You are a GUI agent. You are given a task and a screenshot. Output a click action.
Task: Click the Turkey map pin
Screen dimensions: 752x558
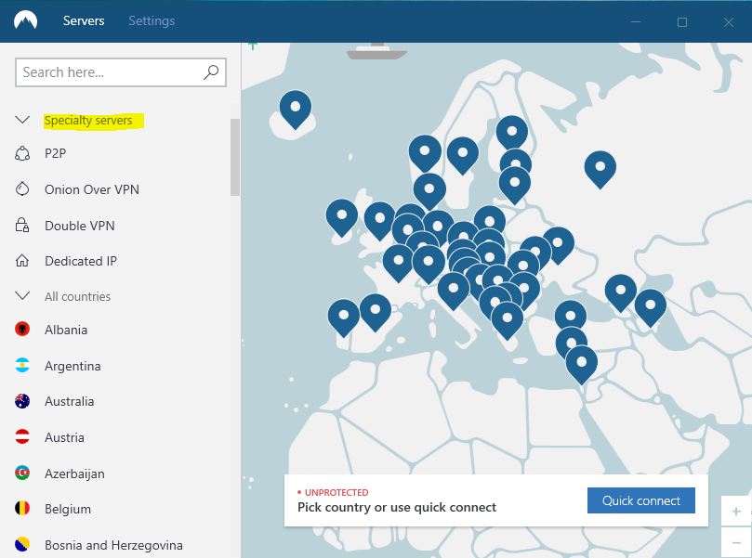pos(571,316)
